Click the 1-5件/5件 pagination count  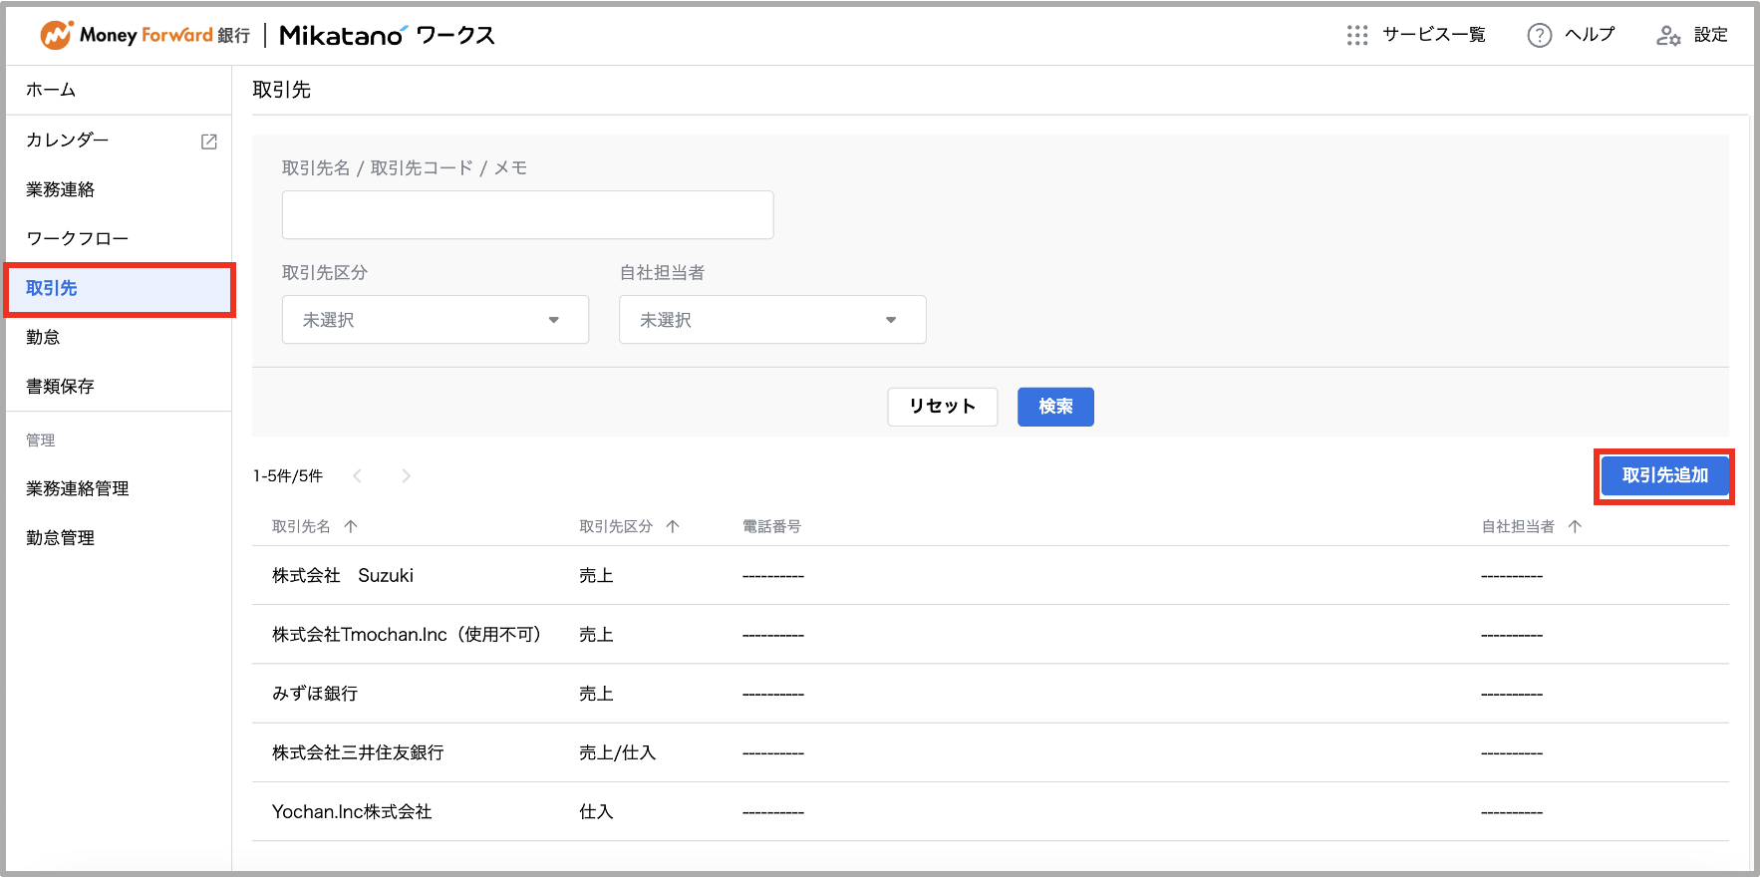(x=288, y=476)
